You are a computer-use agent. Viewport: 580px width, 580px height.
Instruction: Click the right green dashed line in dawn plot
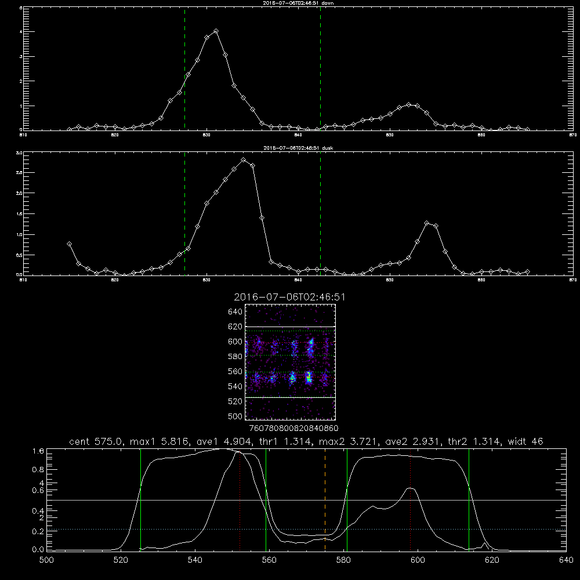click(x=320, y=68)
